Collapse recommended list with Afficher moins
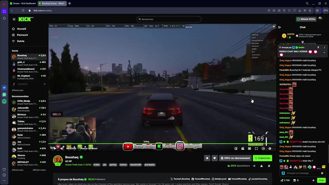Screen dimensions: 329x185 39,170
